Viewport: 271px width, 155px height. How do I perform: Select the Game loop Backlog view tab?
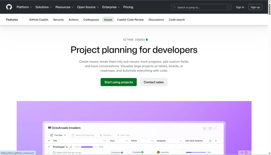click(x=83, y=135)
